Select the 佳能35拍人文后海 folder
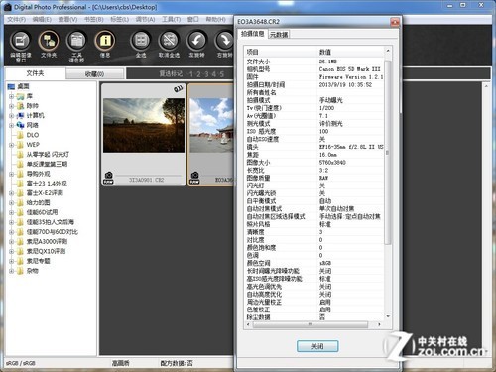This screenshot has height=372, width=496. pos(51,222)
